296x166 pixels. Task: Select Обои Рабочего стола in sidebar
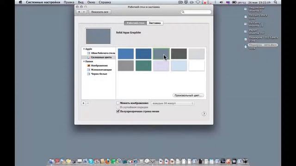coord(101,53)
